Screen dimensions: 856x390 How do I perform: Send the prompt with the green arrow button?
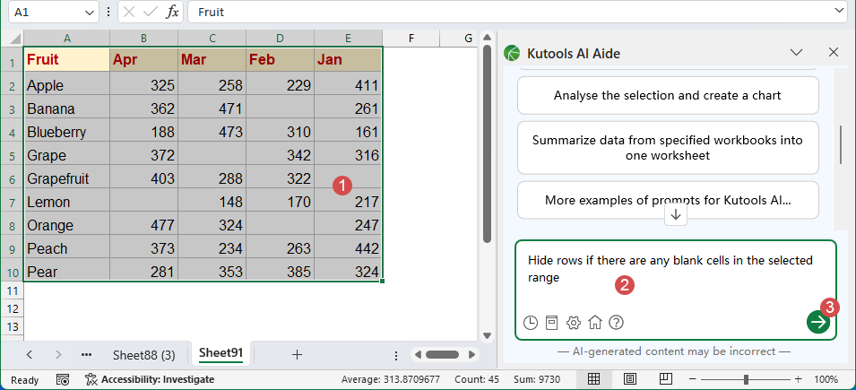click(817, 322)
